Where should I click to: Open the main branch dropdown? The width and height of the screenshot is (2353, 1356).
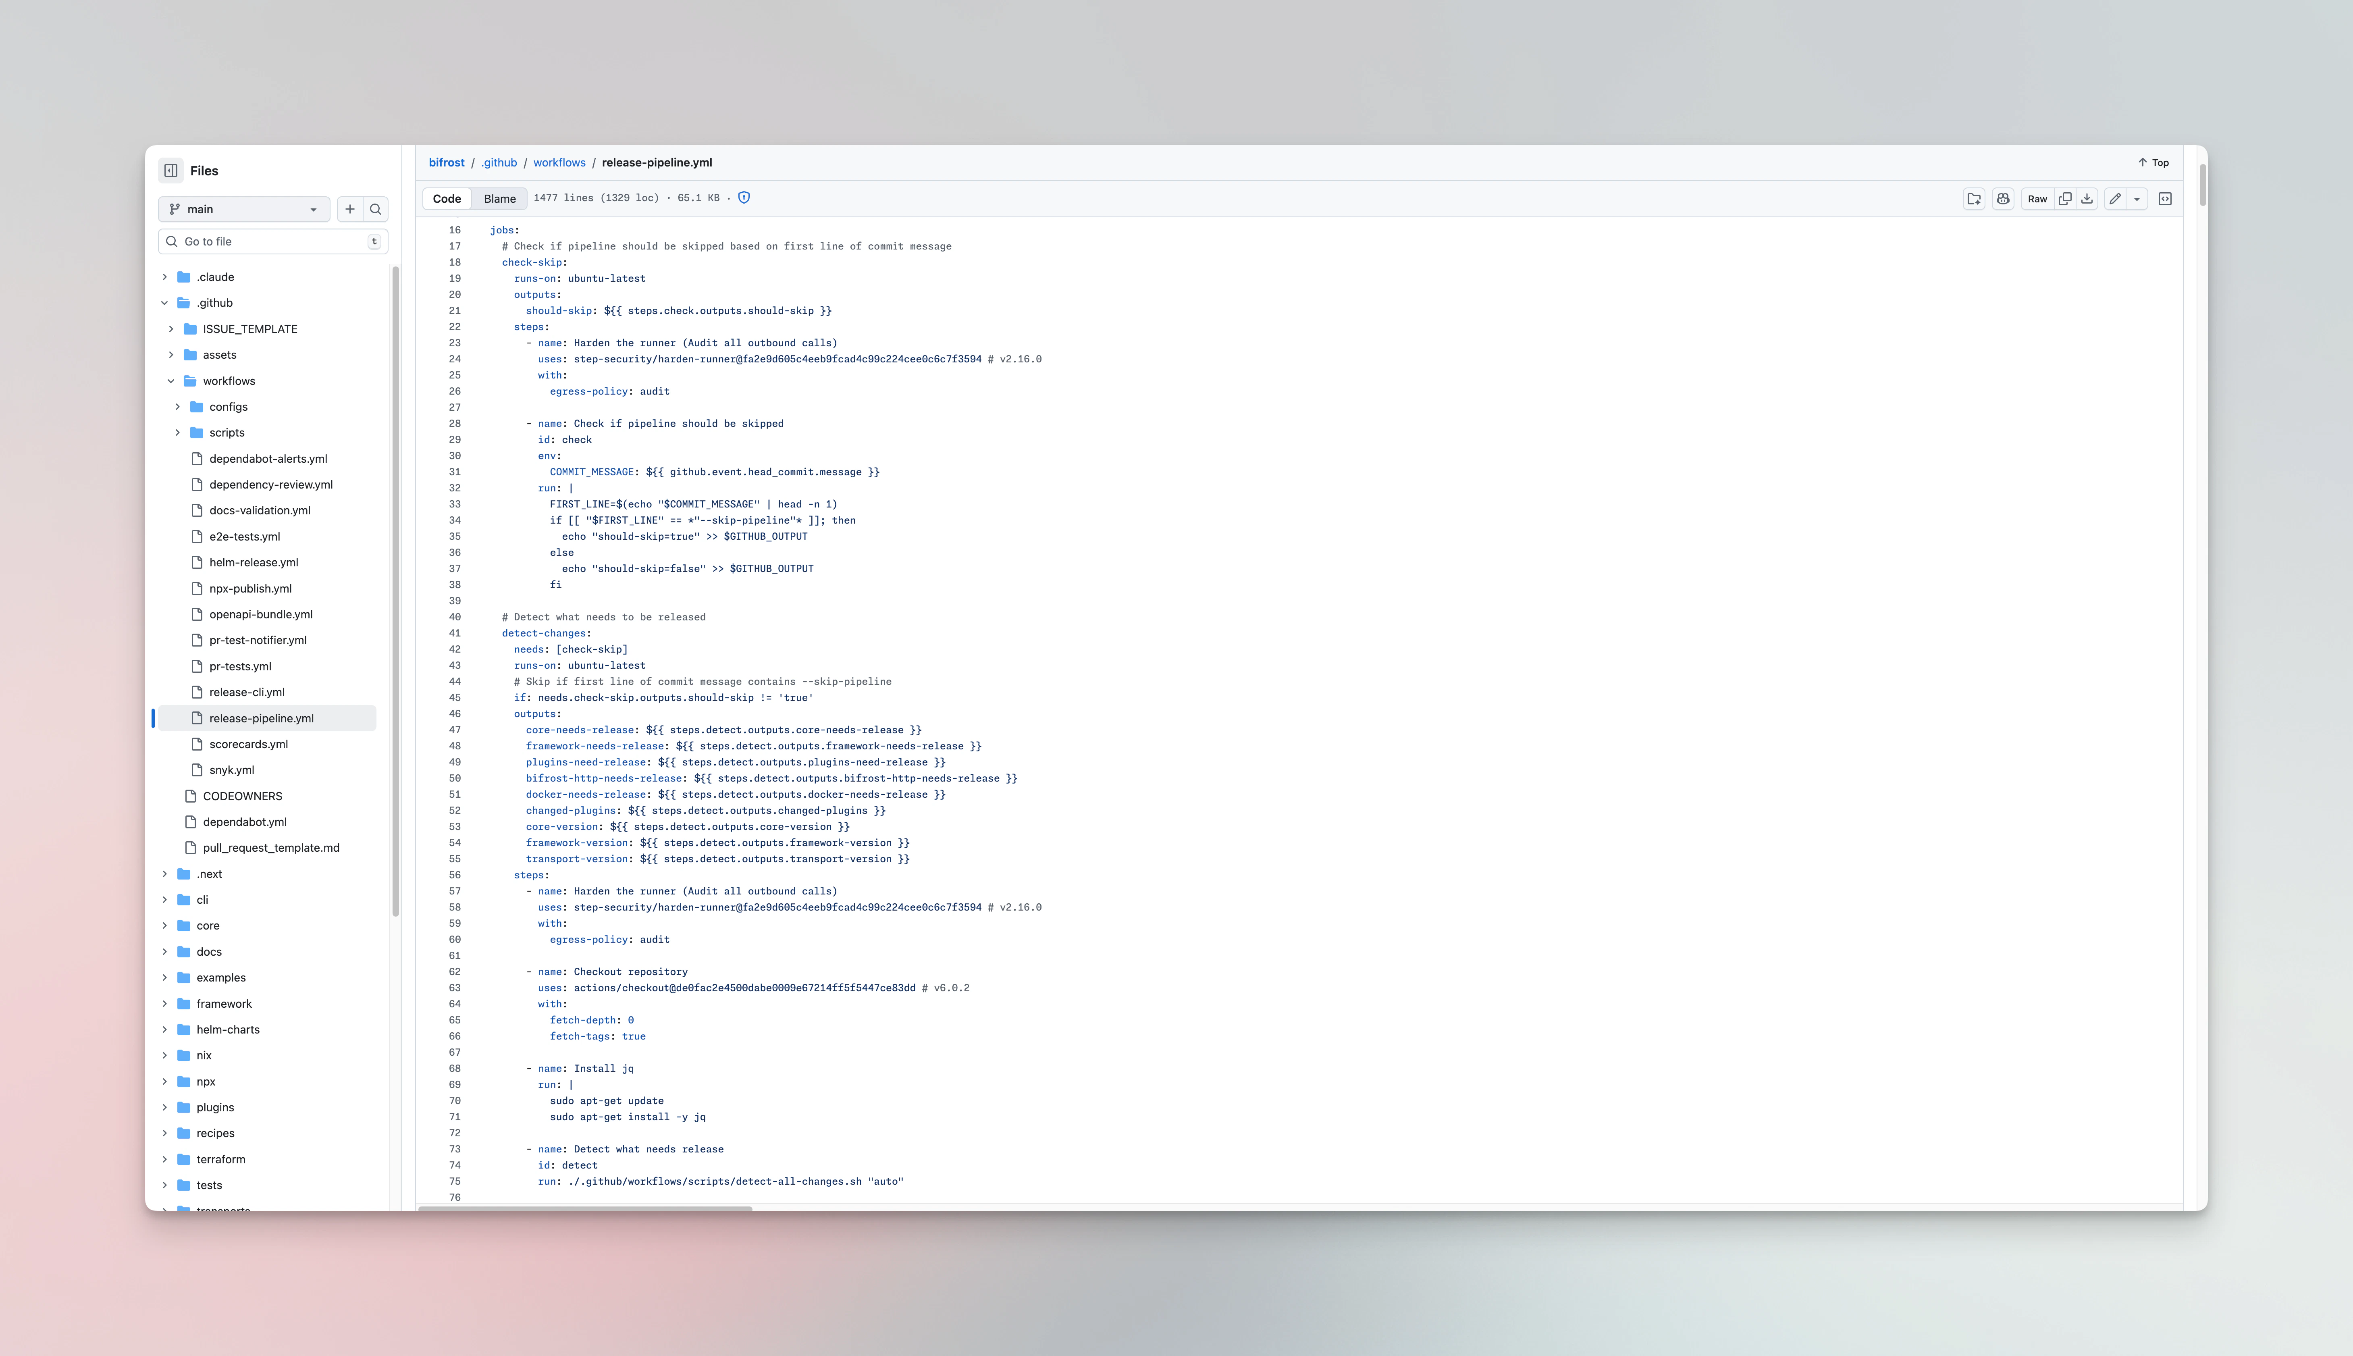(244, 209)
